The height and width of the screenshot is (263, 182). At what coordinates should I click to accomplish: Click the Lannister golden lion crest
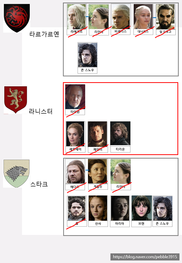click(x=16, y=100)
